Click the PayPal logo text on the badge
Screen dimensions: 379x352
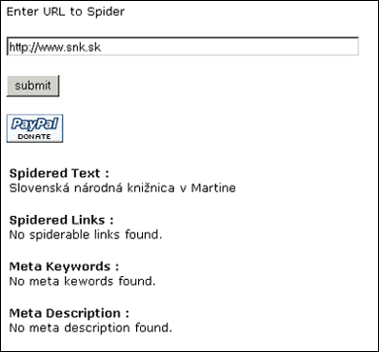pyautogui.click(x=35, y=124)
